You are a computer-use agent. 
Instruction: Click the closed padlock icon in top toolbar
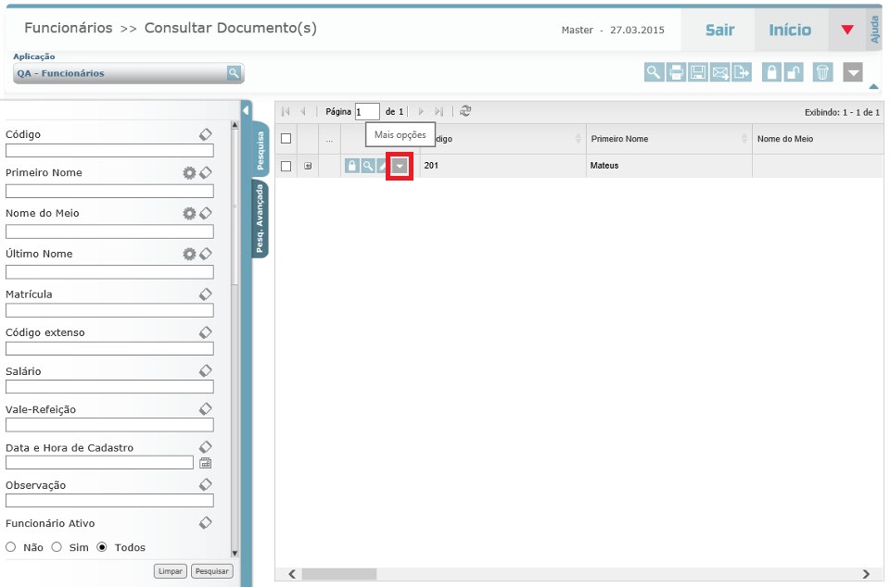(770, 72)
